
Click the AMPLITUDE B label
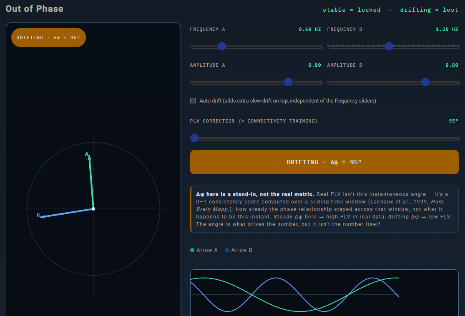pos(344,65)
